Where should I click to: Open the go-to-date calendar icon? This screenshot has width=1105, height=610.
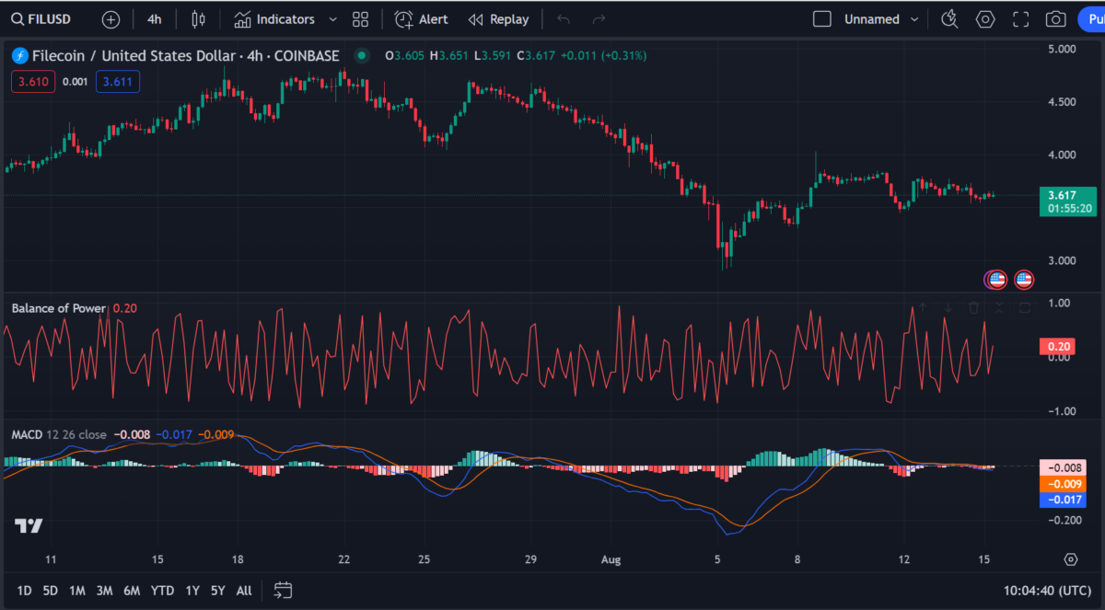click(283, 590)
